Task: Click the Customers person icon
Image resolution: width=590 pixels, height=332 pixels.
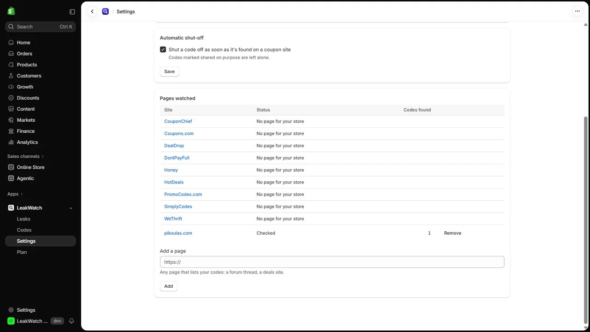Action: coord(11,76)
